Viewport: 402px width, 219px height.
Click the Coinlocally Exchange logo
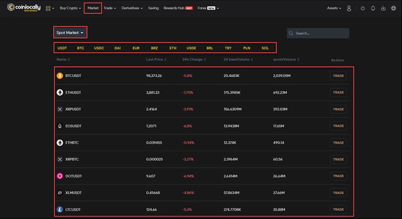24,8
